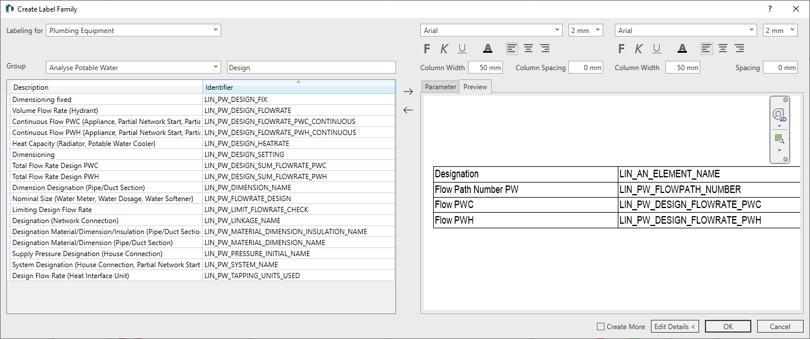Toggle italic on the right font toolbar
Image resolution: width=810 pixels, height=339 pixels.
tap(639, 49)
